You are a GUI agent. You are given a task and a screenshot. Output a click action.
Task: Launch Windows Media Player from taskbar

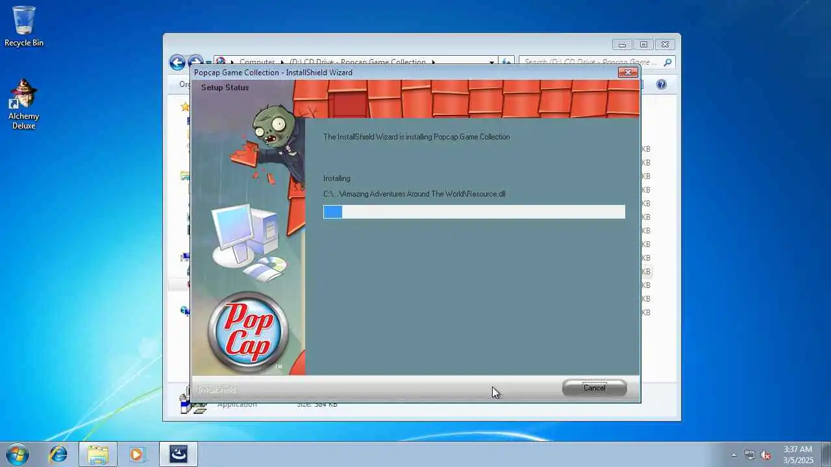pos(137,454)
